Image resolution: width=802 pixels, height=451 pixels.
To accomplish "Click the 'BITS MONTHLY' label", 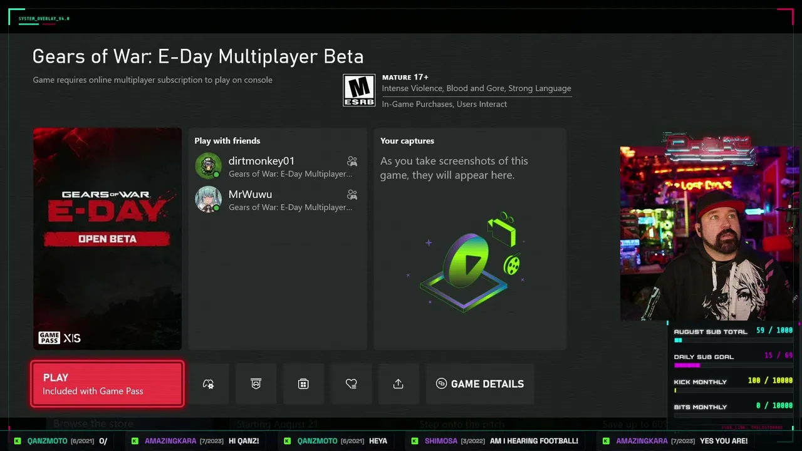I will [700, 407].
